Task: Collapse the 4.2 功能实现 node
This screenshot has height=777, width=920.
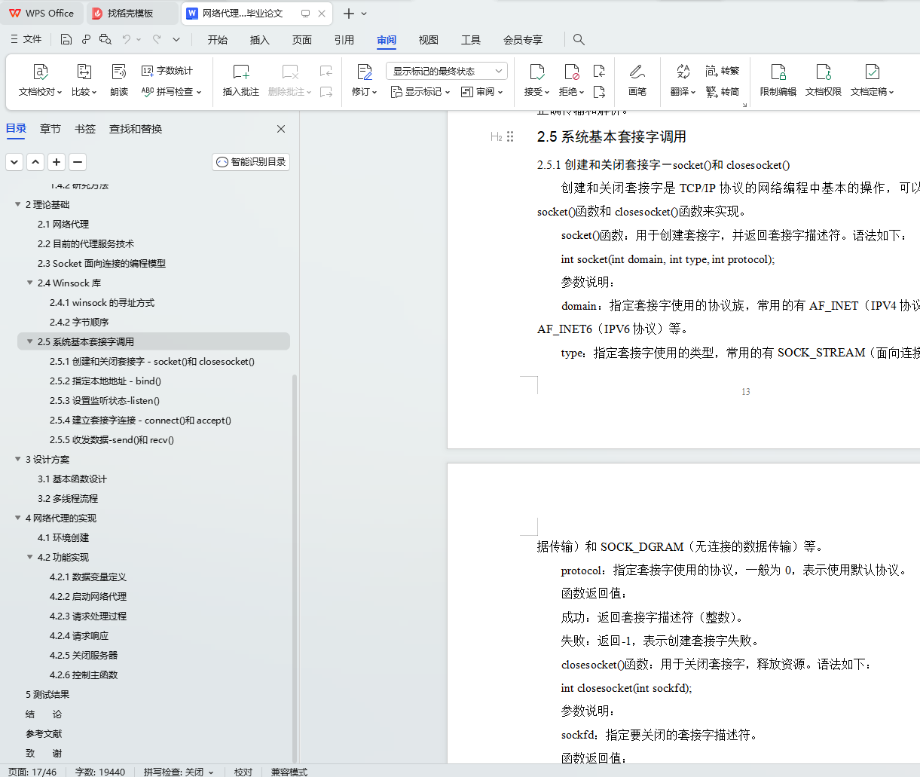Action: 30,557
